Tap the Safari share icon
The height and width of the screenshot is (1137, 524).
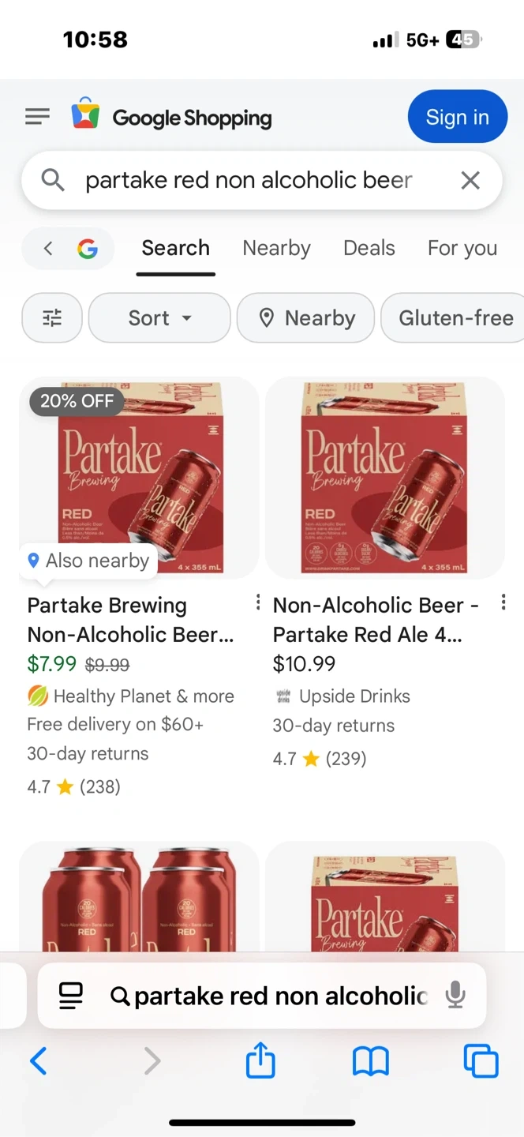point(260,1060)
